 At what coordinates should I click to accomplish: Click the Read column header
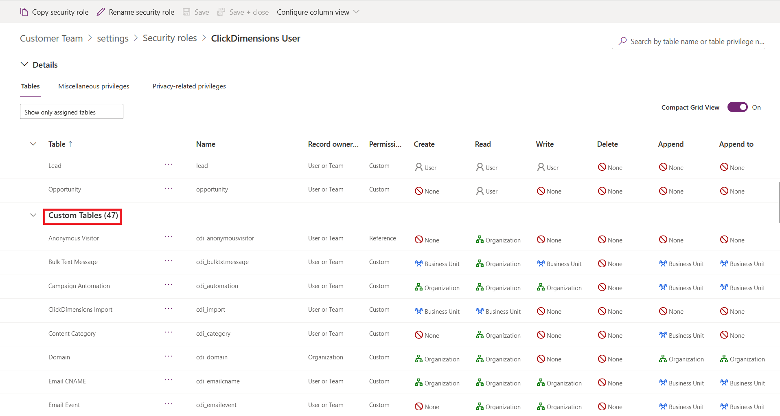(483, 144)
